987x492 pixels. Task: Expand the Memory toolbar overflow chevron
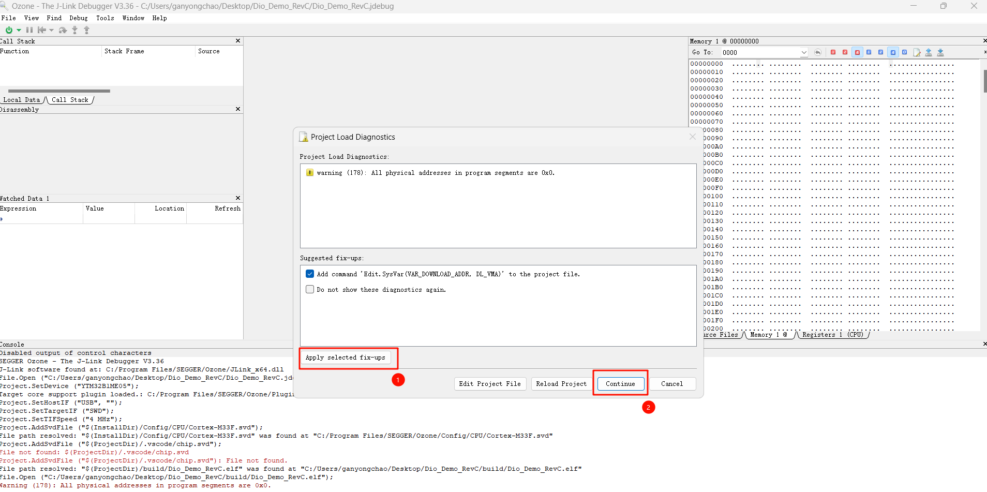[985, 52]
